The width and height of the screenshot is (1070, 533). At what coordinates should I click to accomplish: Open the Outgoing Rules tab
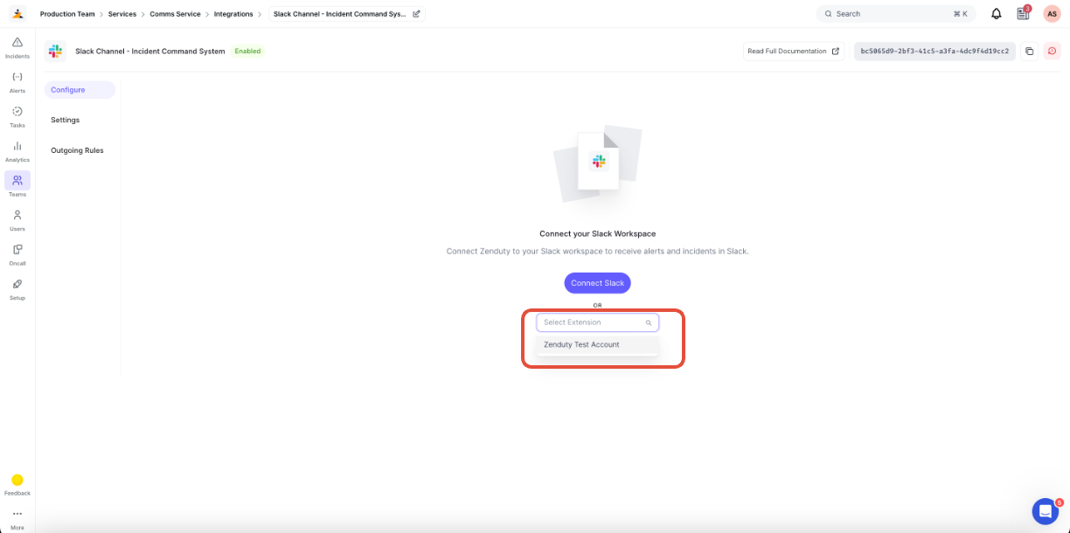[x=77, y=149]
